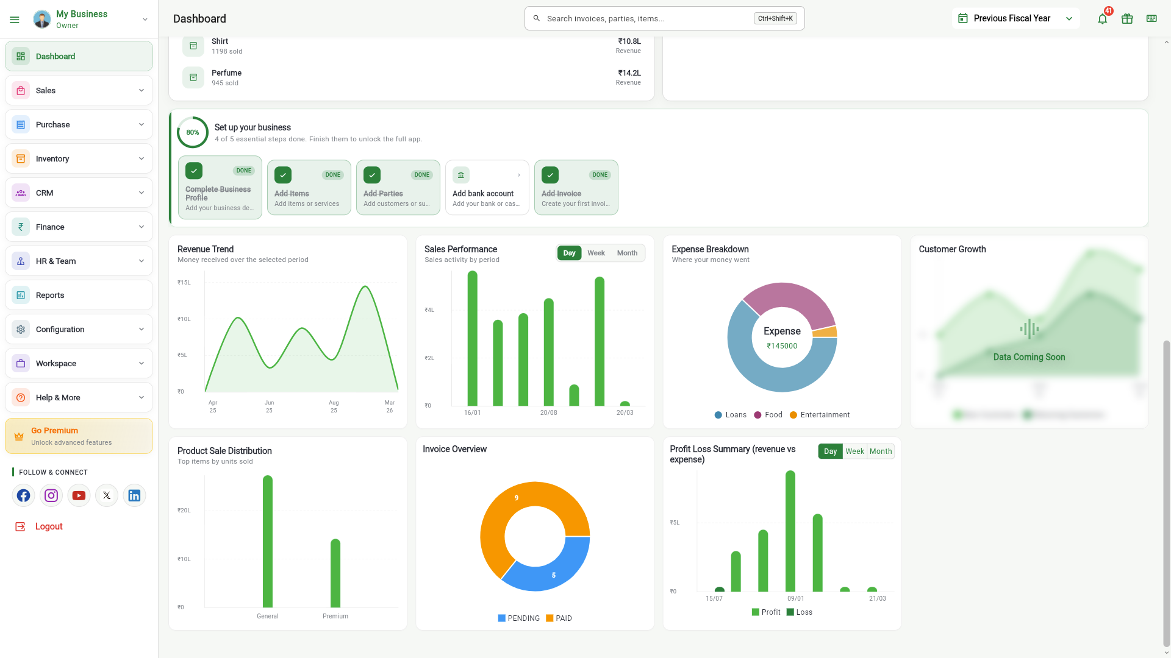Select Month in Profit Loss Summary
The image size is (1171, 658).
[x=881, y=451]
